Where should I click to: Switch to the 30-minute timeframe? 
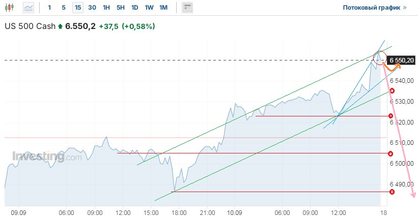[x=92, y=8]
